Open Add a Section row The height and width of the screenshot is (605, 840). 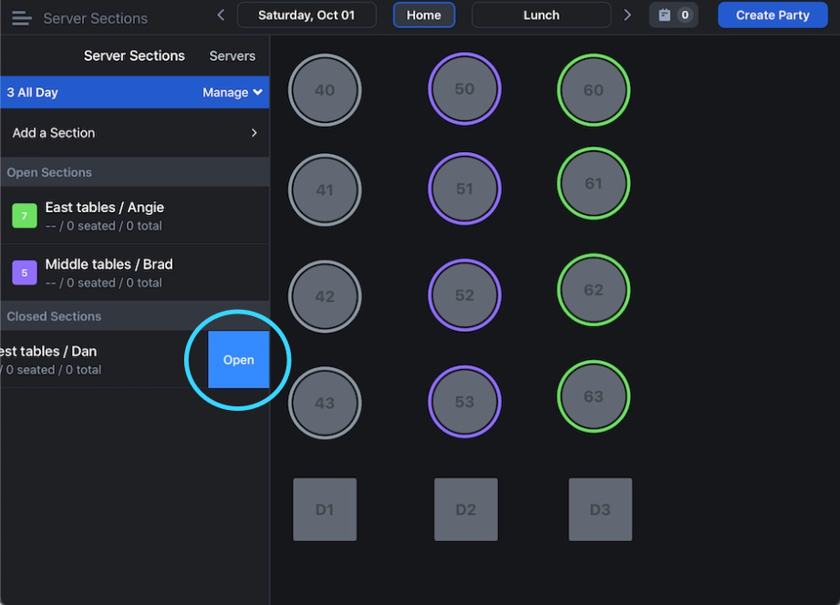[x=134, y=133]
